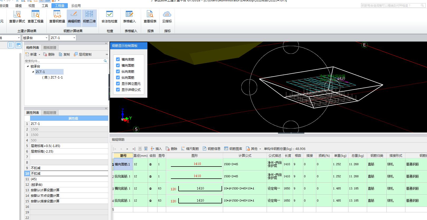The width and height of the screenshot is (427, 220).
Task: Open 查看报表 tool
Action: coord(150,17)
